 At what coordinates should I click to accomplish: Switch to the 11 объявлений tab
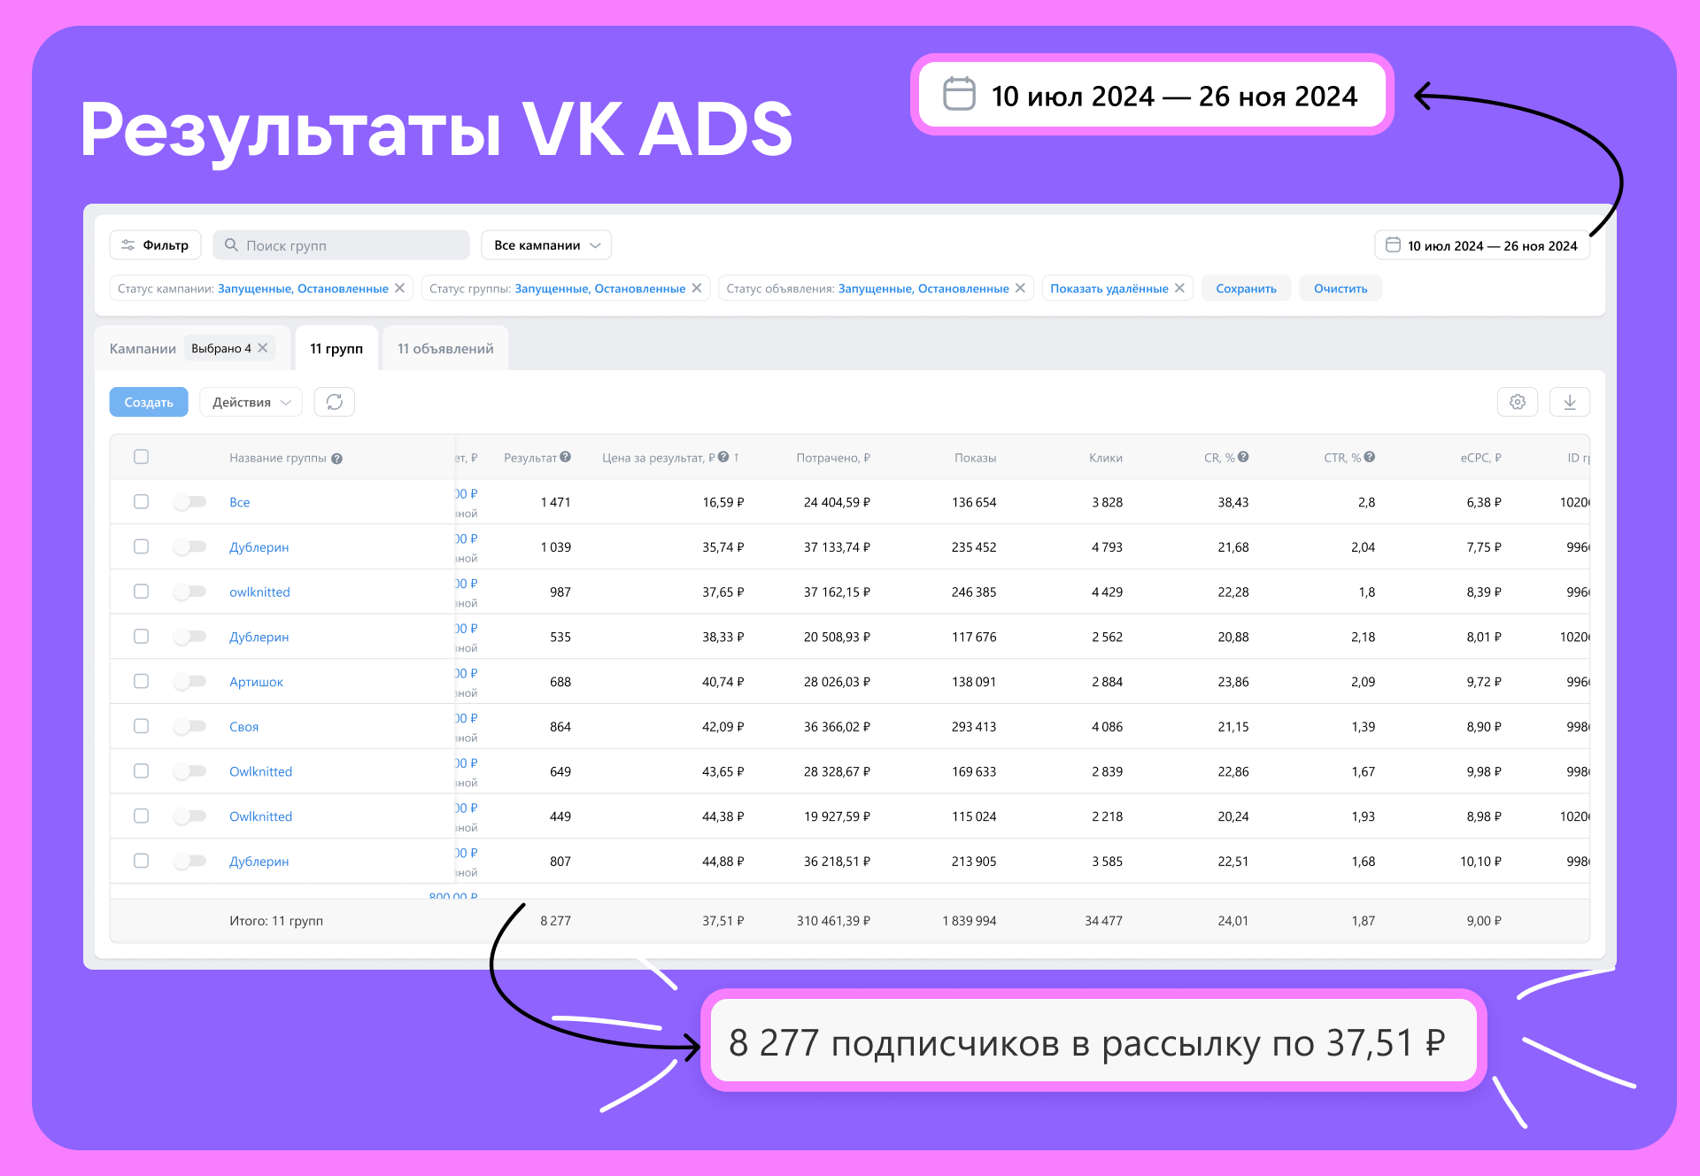(x=445, y=348)
